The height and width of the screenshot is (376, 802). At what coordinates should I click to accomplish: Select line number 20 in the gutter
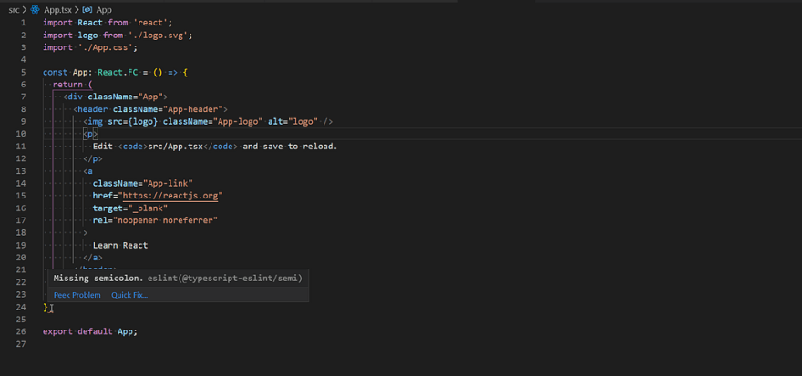pyautogui.click(x=21, y=258)
